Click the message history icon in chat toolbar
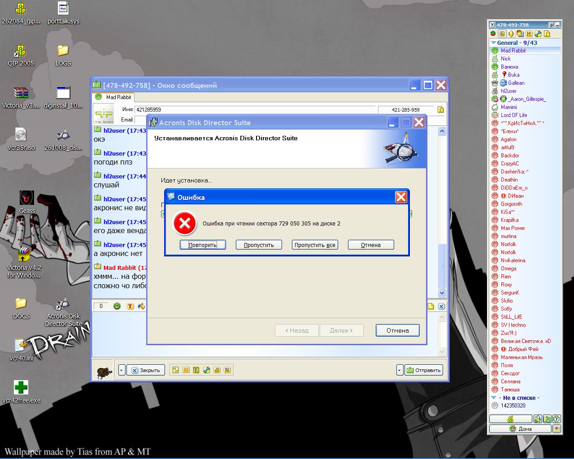574x459 pixels. (x=186, y=370)
